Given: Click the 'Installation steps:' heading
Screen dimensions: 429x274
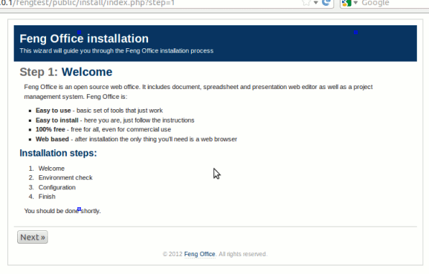Looking at the screenshot, I should point(58,153).
